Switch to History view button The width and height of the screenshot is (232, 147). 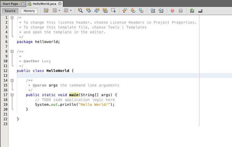pyautogui.click(x=29, y=11)
